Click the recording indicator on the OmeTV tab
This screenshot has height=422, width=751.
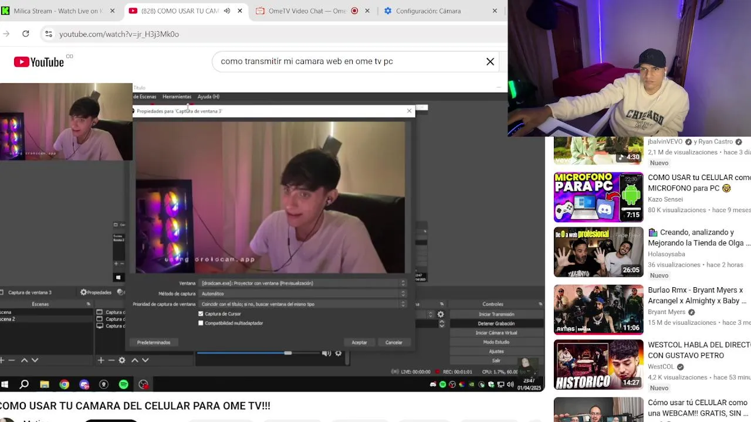coord(354,11)
